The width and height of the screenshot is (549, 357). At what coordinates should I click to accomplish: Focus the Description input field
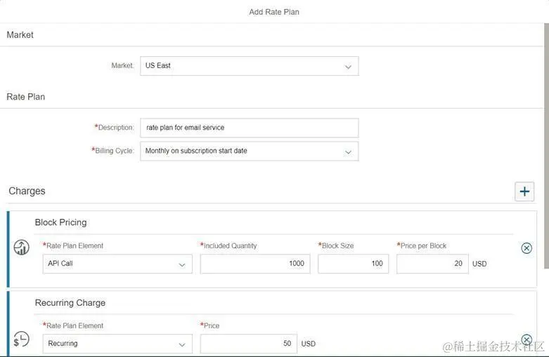click(x=250, y=128)
